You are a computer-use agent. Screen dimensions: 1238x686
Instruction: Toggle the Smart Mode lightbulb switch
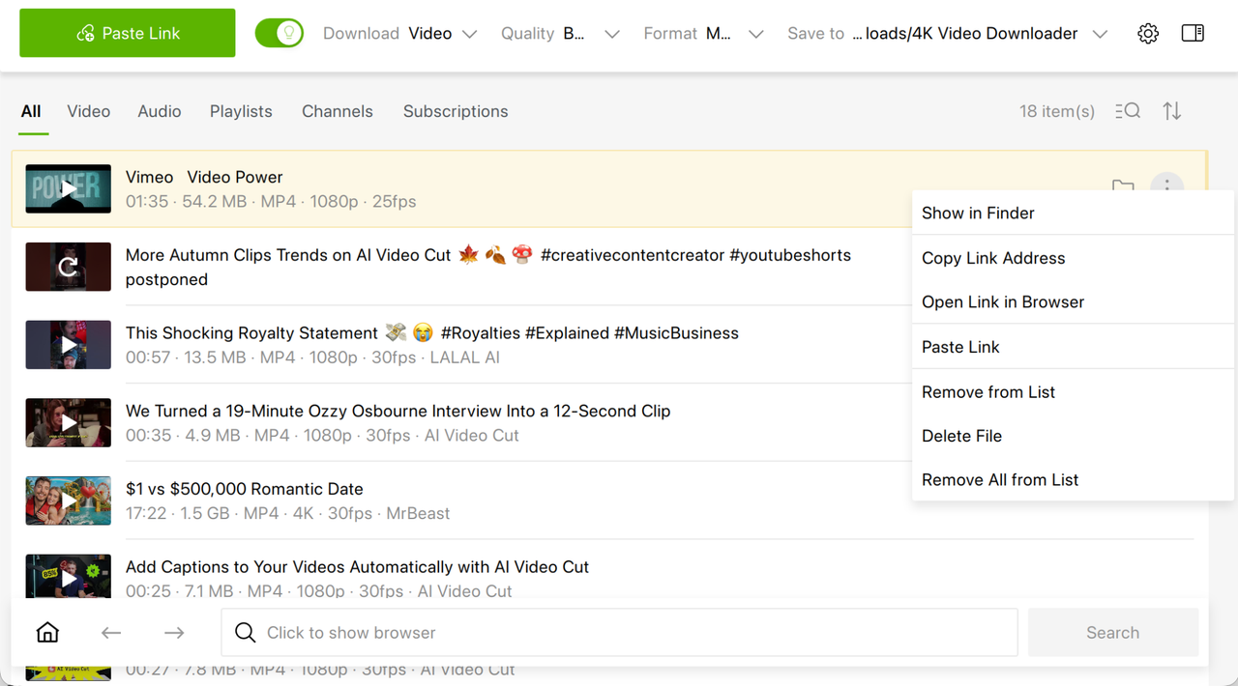(280, 33)
